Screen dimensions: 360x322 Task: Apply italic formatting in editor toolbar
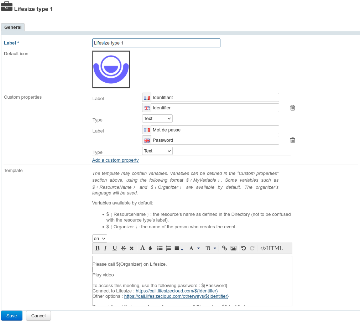click(105, 248)
